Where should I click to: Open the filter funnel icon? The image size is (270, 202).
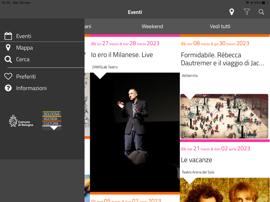pos(247,12)
